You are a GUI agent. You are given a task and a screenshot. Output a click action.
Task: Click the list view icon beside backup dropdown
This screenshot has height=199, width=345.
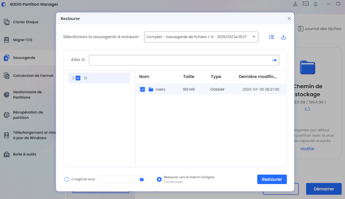[x=272, y=37]
